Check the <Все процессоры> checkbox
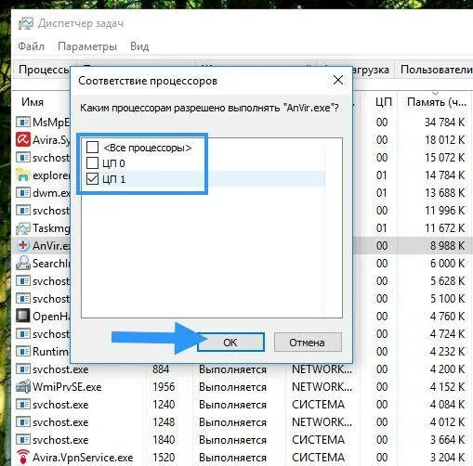The height and width of the screenshot is (466, 473). point(92,148)
